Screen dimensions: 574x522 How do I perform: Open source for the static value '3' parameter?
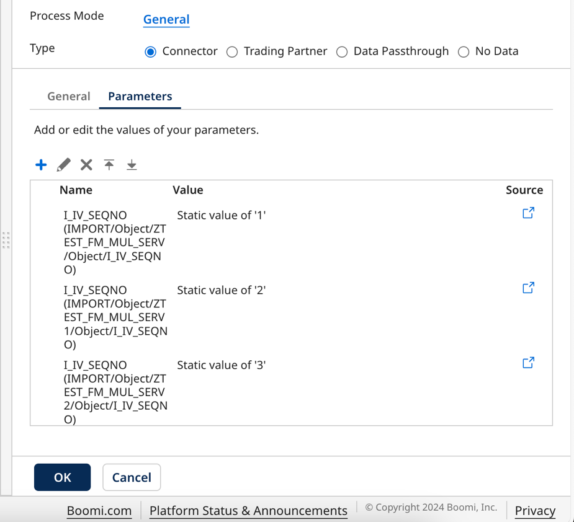coord(528,363)
